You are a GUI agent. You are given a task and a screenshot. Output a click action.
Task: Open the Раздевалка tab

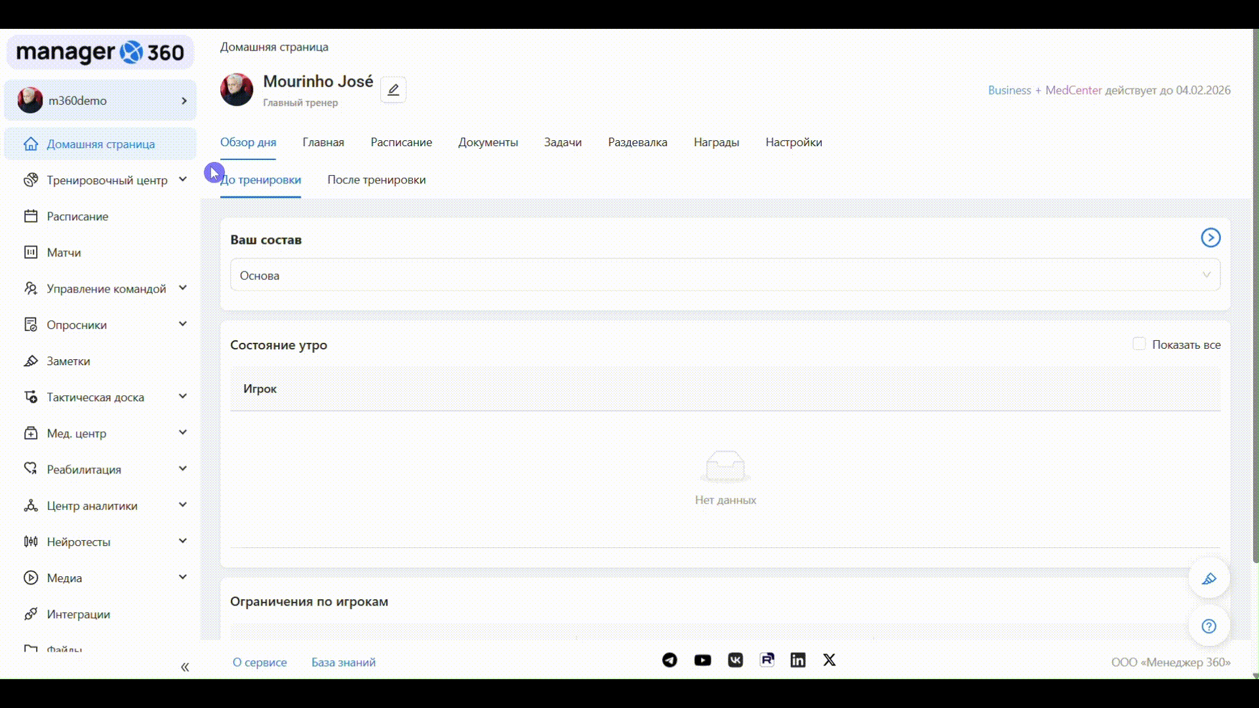click(637, 142)
